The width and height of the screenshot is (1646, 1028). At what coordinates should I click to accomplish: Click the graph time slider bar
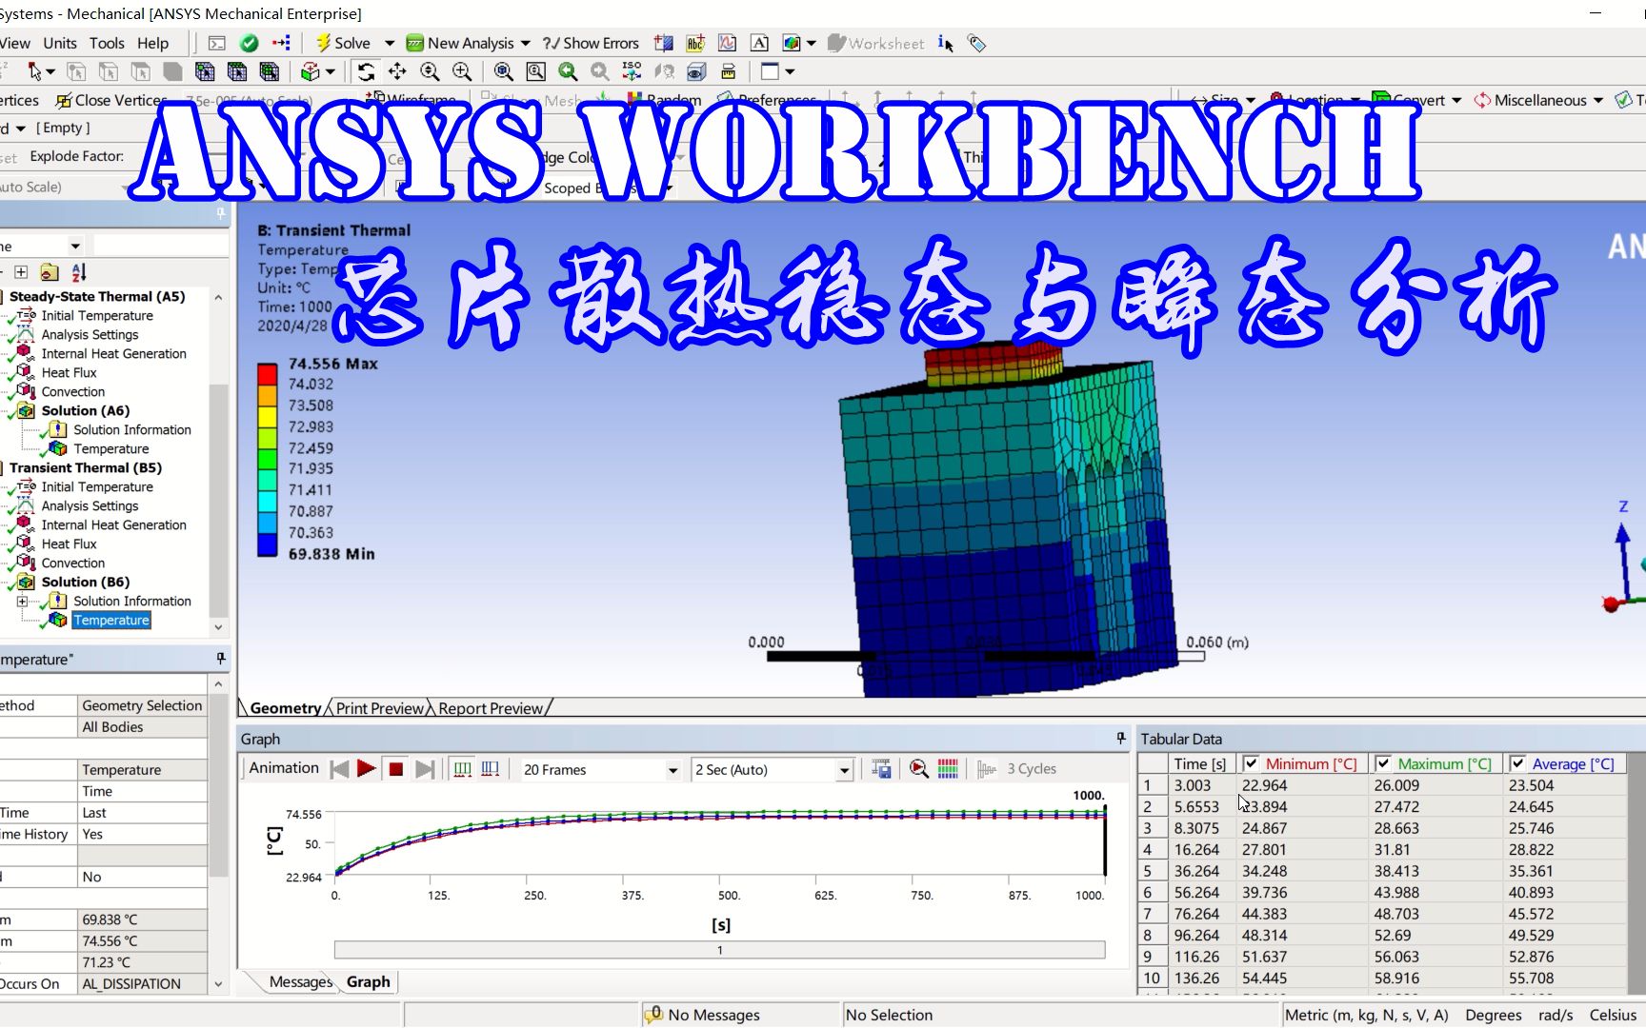pyautogui.click(x=719, y=950)
